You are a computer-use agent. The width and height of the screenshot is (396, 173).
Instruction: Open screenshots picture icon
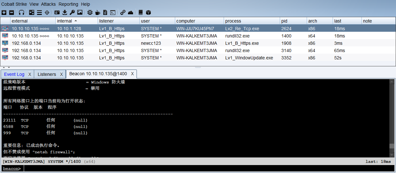point(80,13)
